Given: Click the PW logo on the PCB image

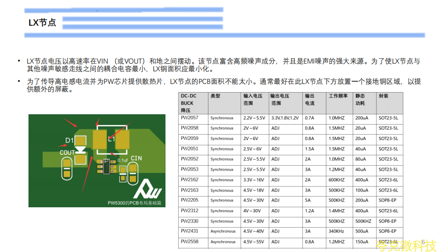Looking at the screenshot, I should coord(149,190).
